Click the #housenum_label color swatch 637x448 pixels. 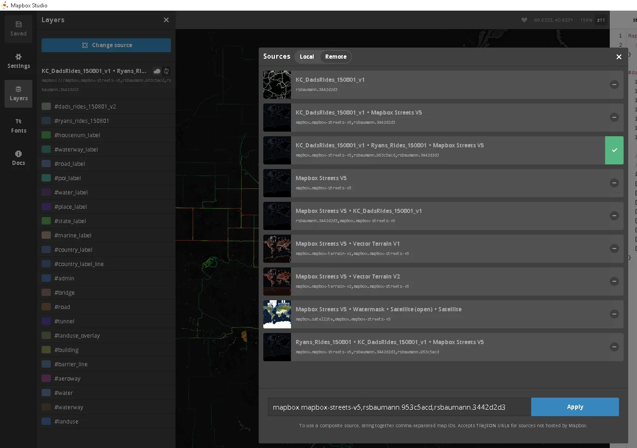[x=46, y=135]
